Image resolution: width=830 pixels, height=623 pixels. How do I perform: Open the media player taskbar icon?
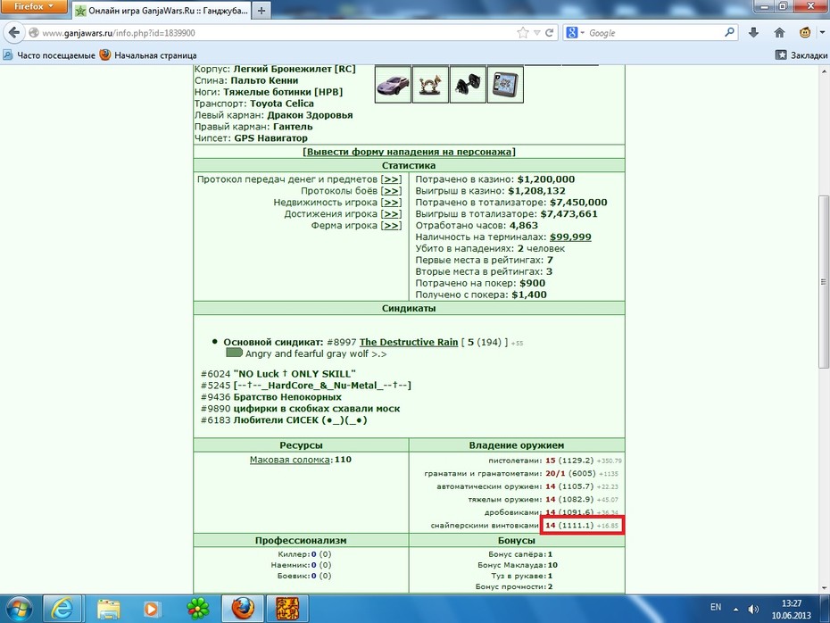pos(152,609)
